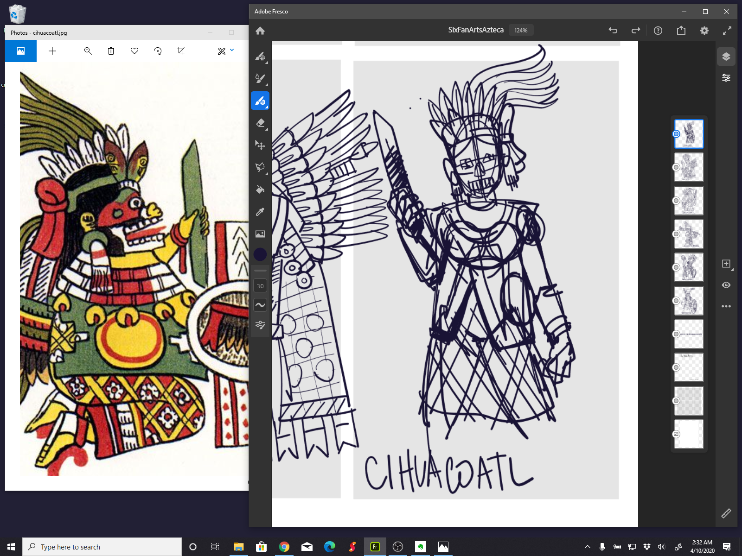Open Task View on taskbar
The height and width of the screenshot is (556, 742).
pyautogui.click(x=215, y=547)
